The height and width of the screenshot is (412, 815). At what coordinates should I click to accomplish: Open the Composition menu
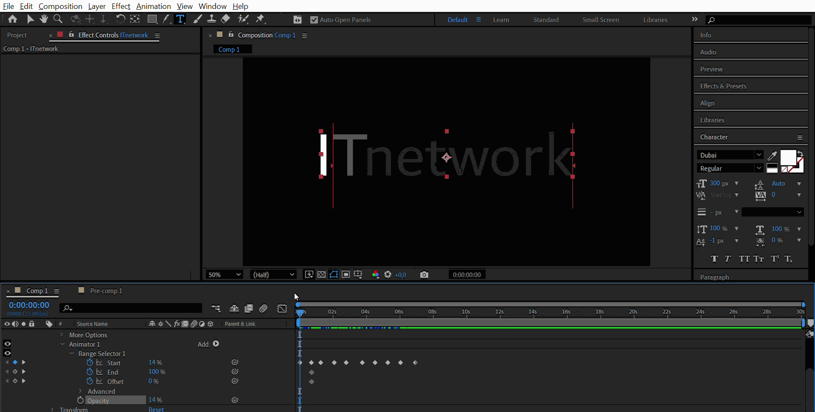(60, 6)
